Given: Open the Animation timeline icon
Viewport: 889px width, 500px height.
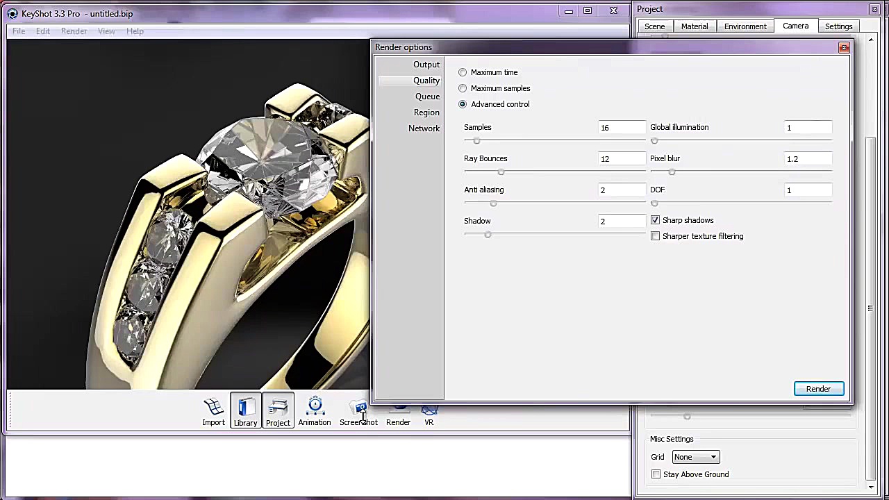Looking at the screenshot, I should tap(315, 411).
